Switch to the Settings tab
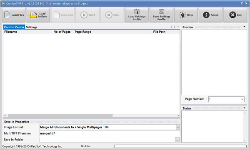Viewport: 250px width, 150px height. click(x=32, y=27)
